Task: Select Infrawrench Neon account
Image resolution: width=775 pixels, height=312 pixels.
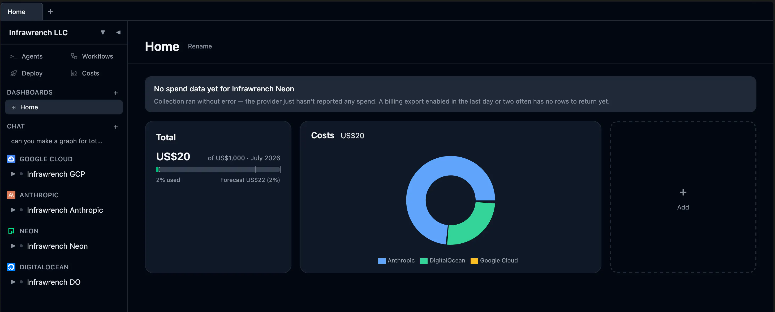Action: point(58,246)
